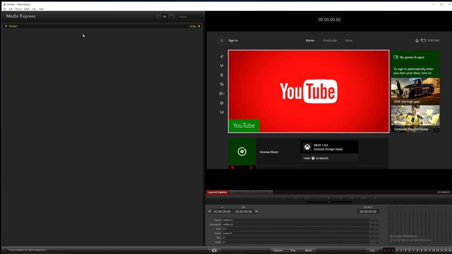The height and width of the screenshot is (254, 452).
Task: Open the Help menu
Action: point(41,9)
